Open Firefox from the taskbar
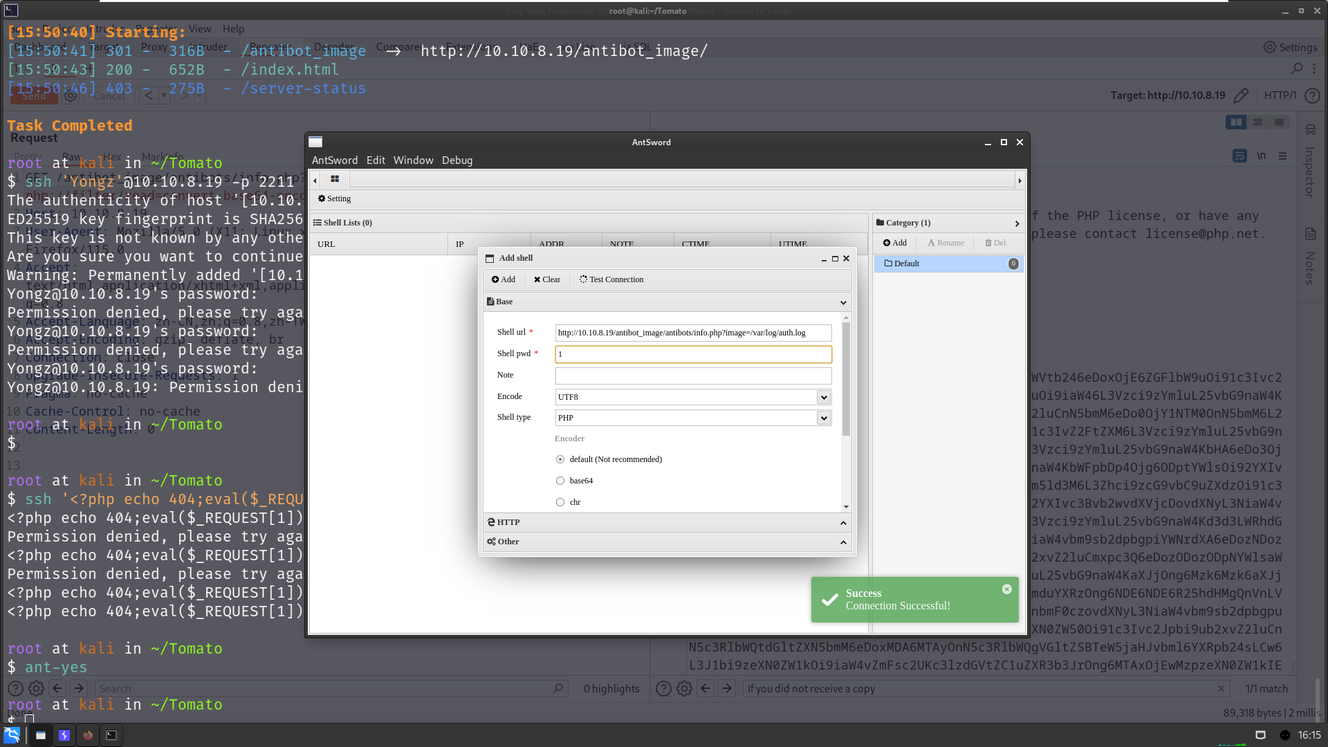This screenshot has width=1328, height=747. [88, 735]
